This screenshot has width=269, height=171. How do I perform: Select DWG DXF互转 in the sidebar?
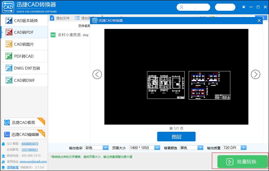point(24,68)
